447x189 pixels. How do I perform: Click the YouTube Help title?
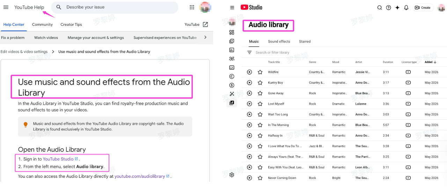pyautogui.click(x=29, y=7)
